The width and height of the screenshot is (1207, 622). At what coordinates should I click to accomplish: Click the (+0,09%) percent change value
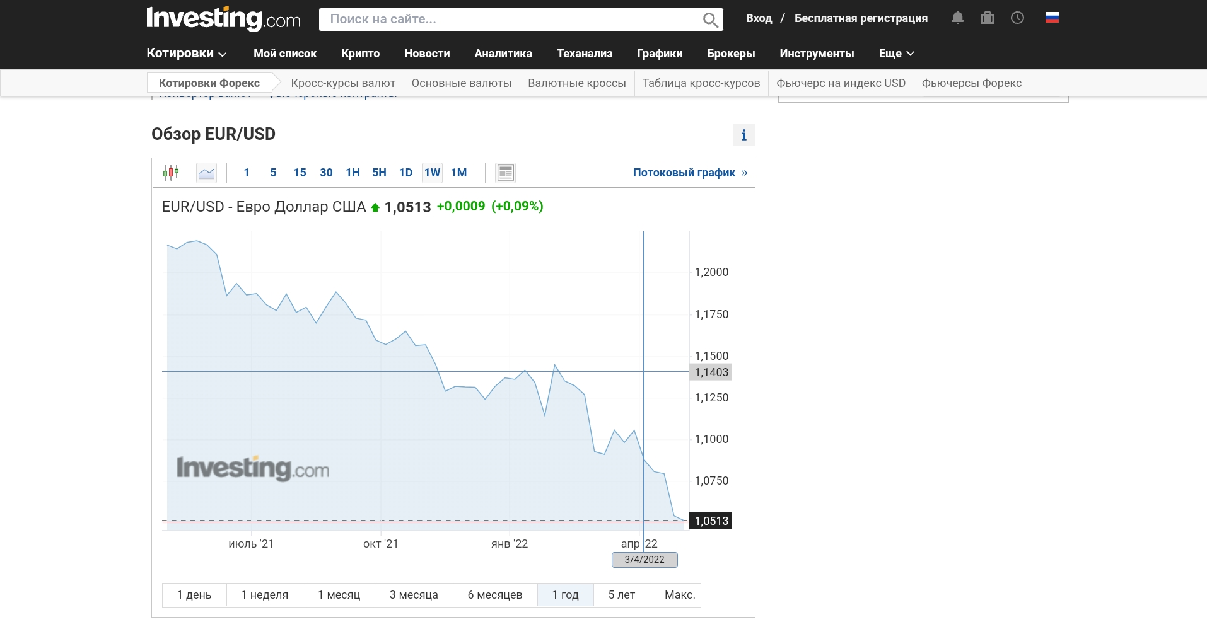point(517,206)
